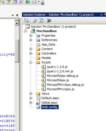The width and height of the screenshot is (106, 131).
Task: Click the Show All Files toolbar icon
Action: 34,20
